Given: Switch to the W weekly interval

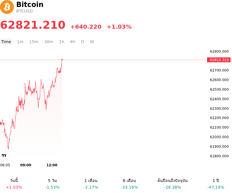Looking at the screenshot, I should point(92,42).
